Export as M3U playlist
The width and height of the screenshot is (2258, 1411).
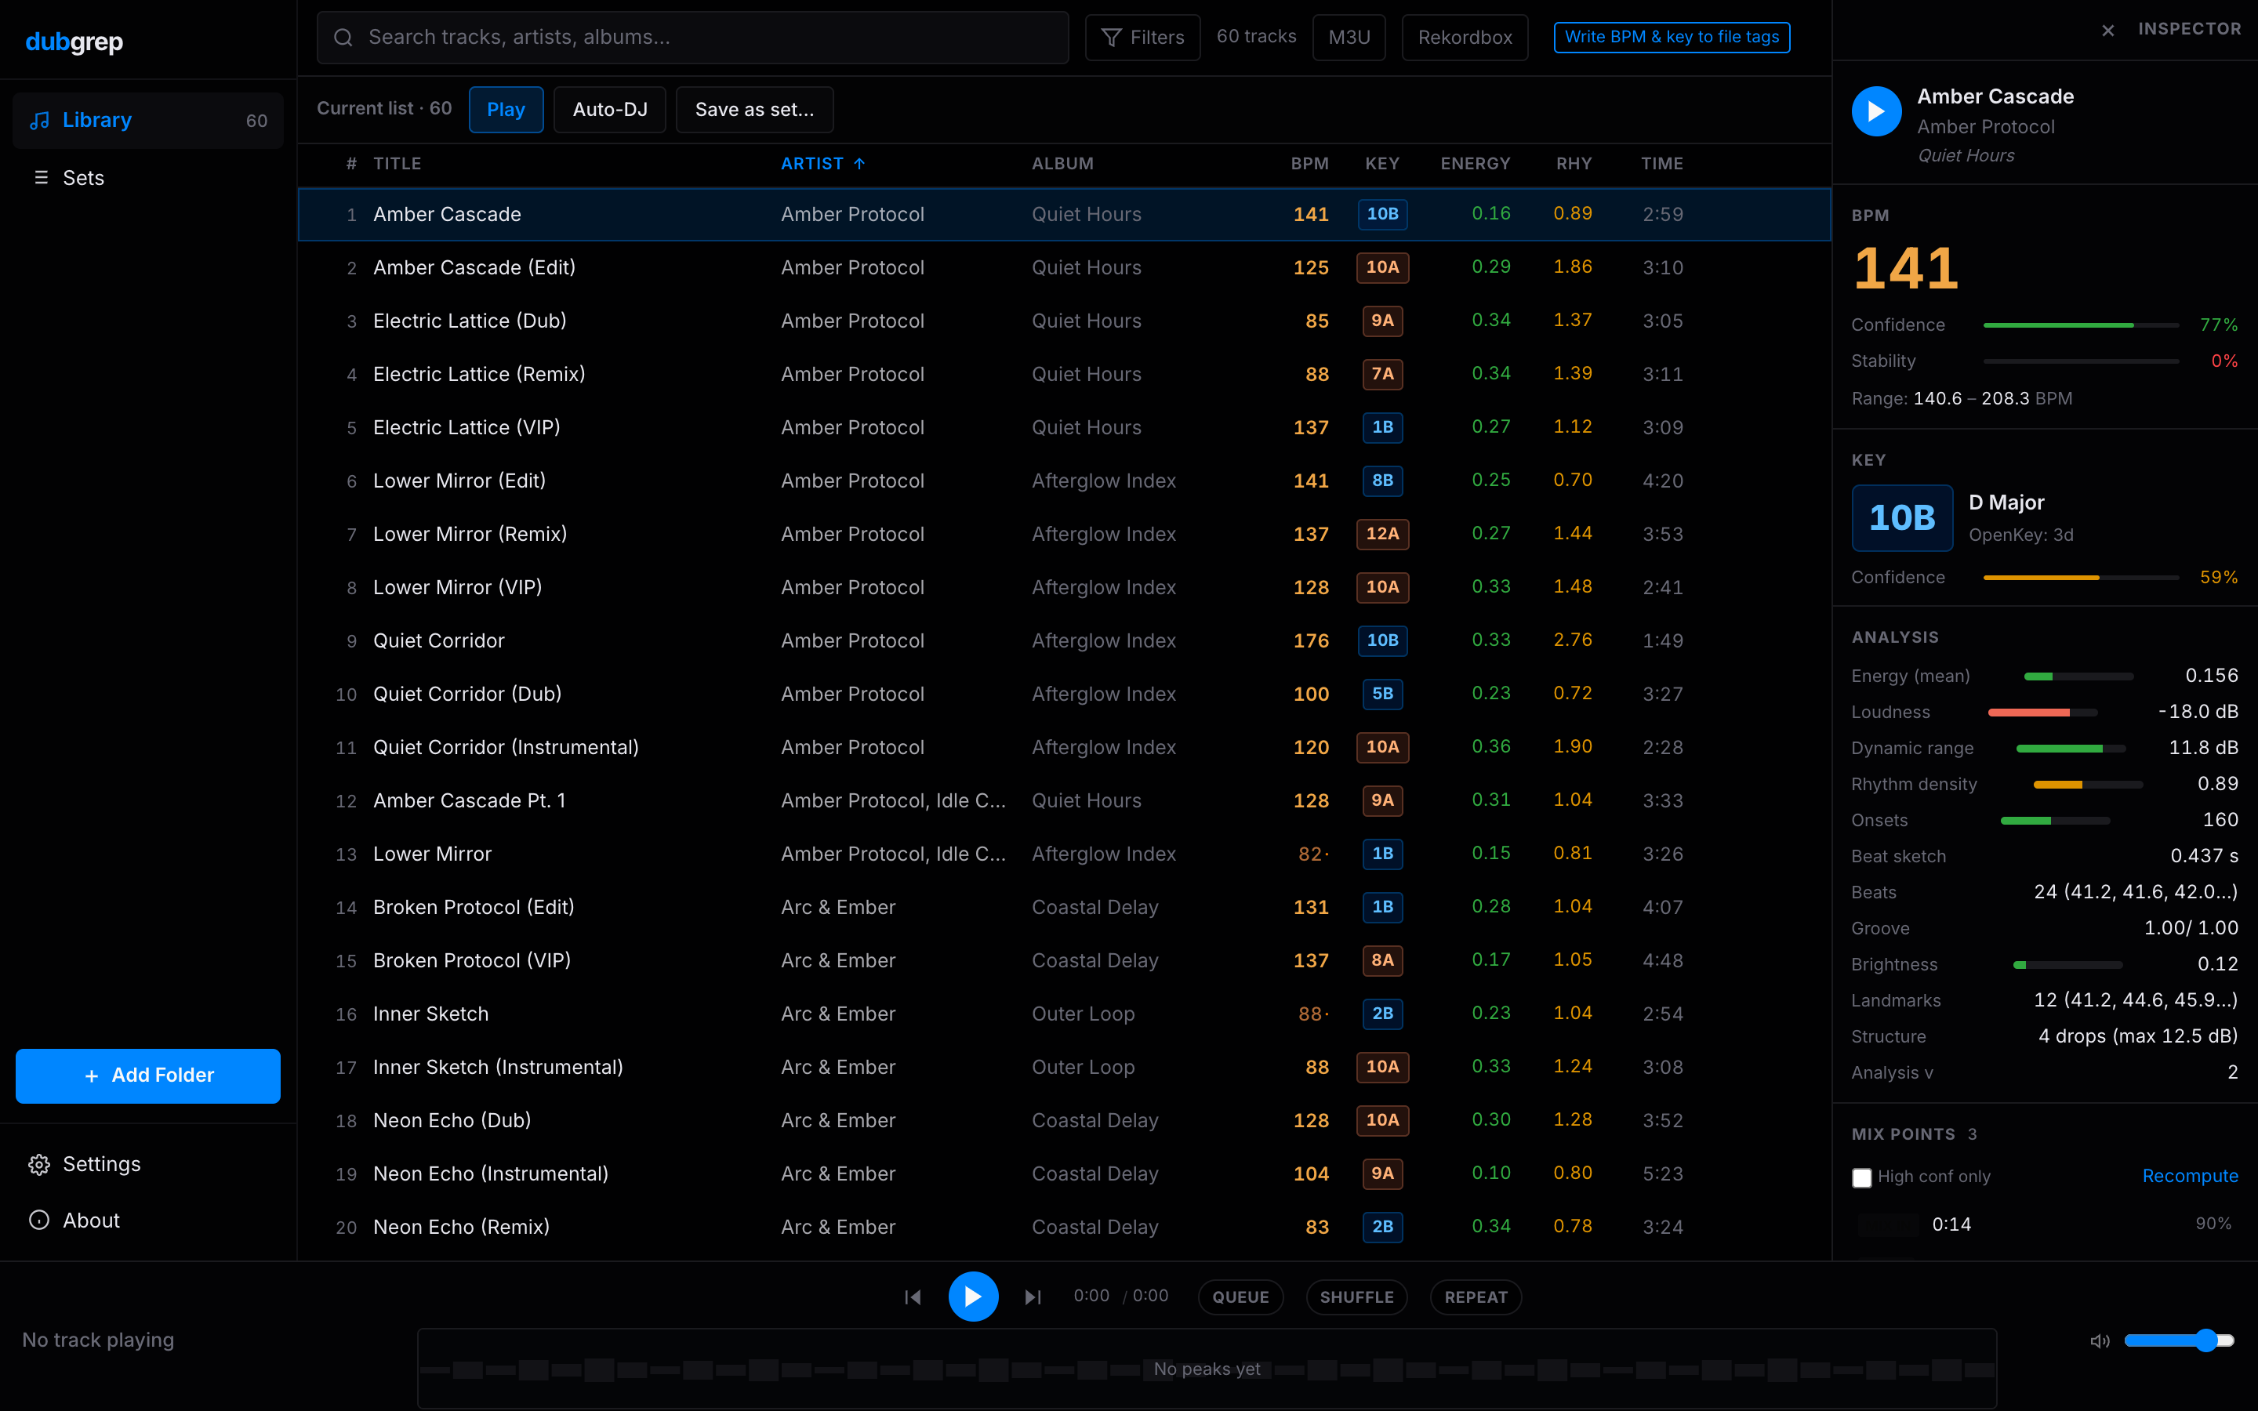(1349, 38)
